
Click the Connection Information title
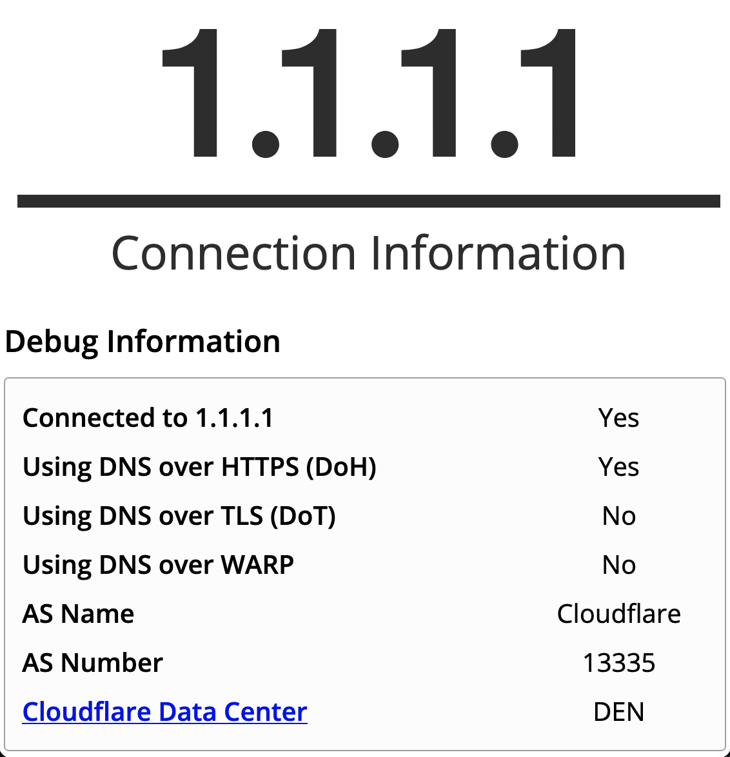click(369, 253)
